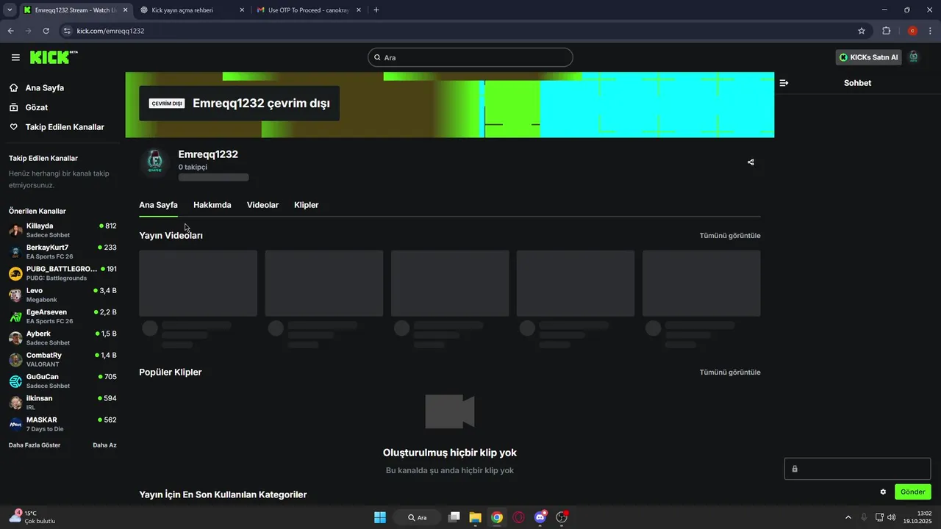Open the Chrome profile avatar

click(912, 31)
